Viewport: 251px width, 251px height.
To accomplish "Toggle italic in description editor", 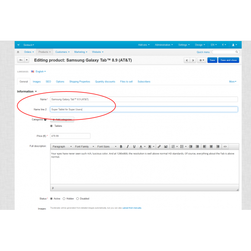I will click(128, 146).
